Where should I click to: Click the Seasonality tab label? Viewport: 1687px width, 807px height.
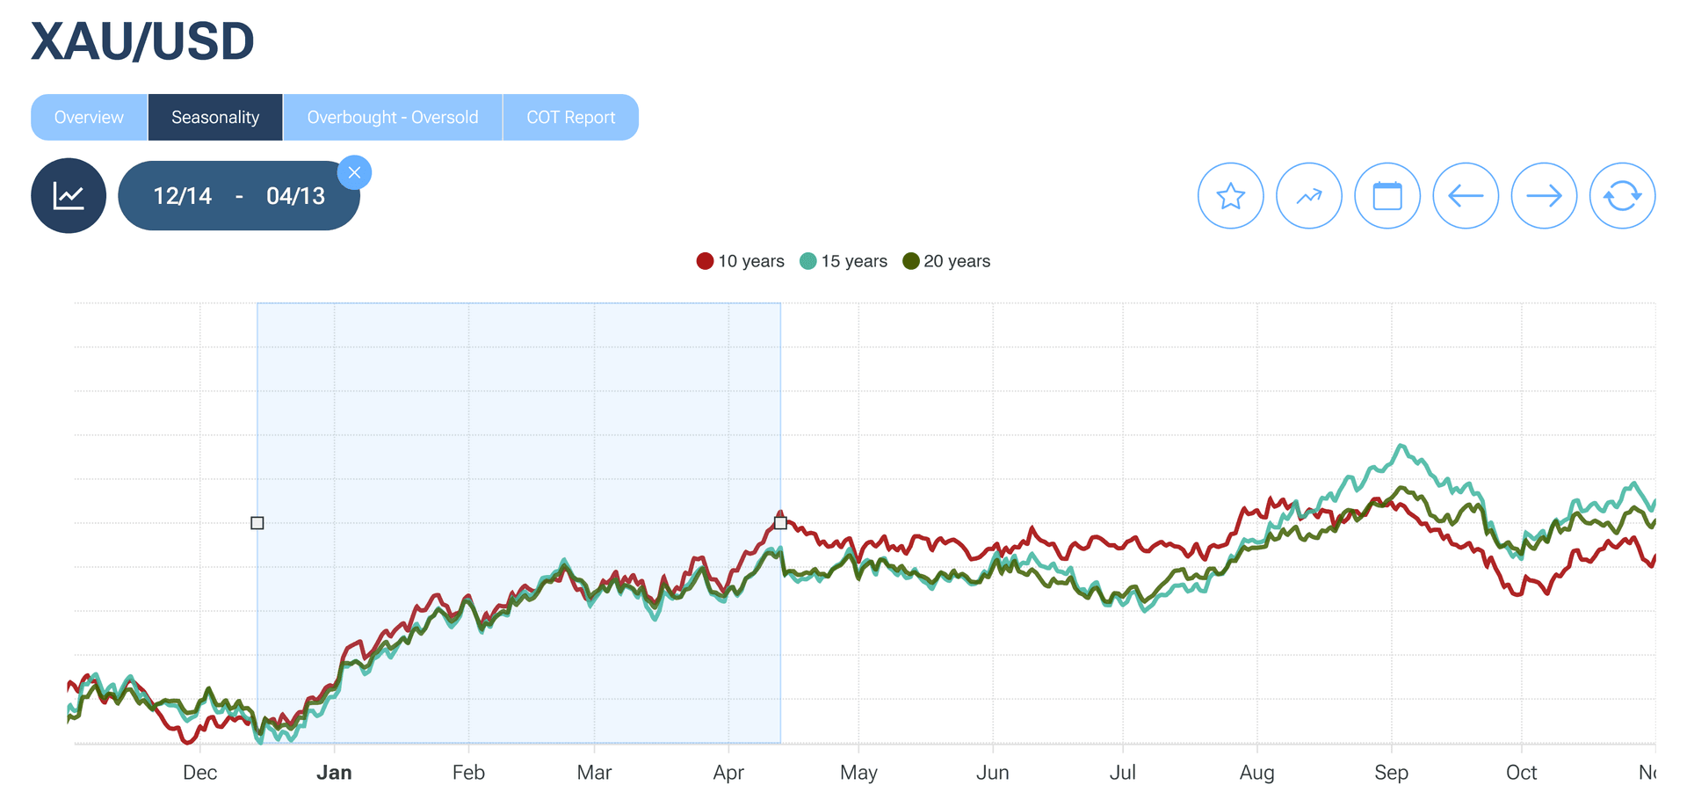(x=214, y=116)
